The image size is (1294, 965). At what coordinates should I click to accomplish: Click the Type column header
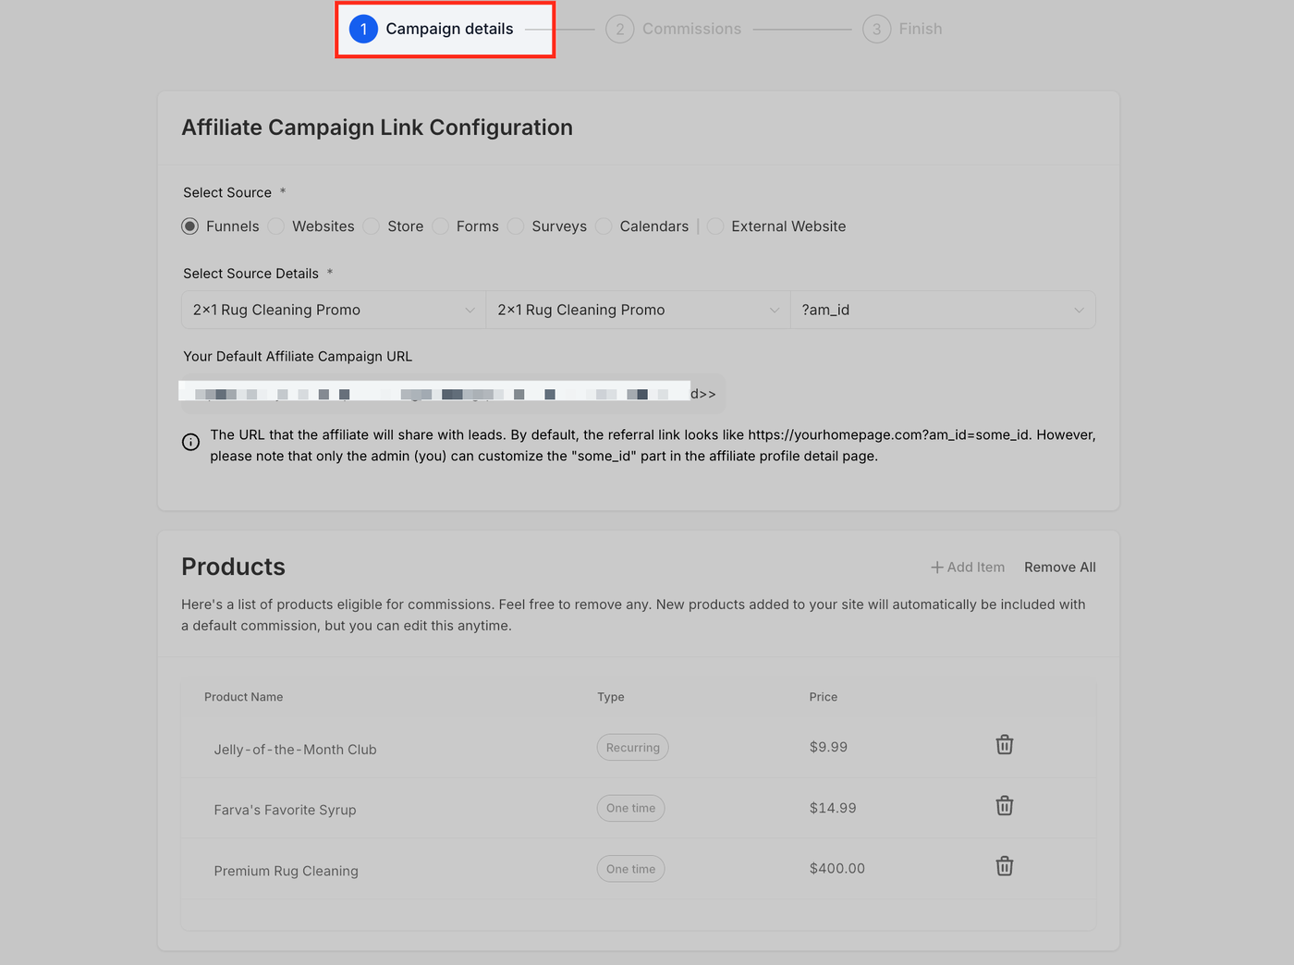pos(611,697)
